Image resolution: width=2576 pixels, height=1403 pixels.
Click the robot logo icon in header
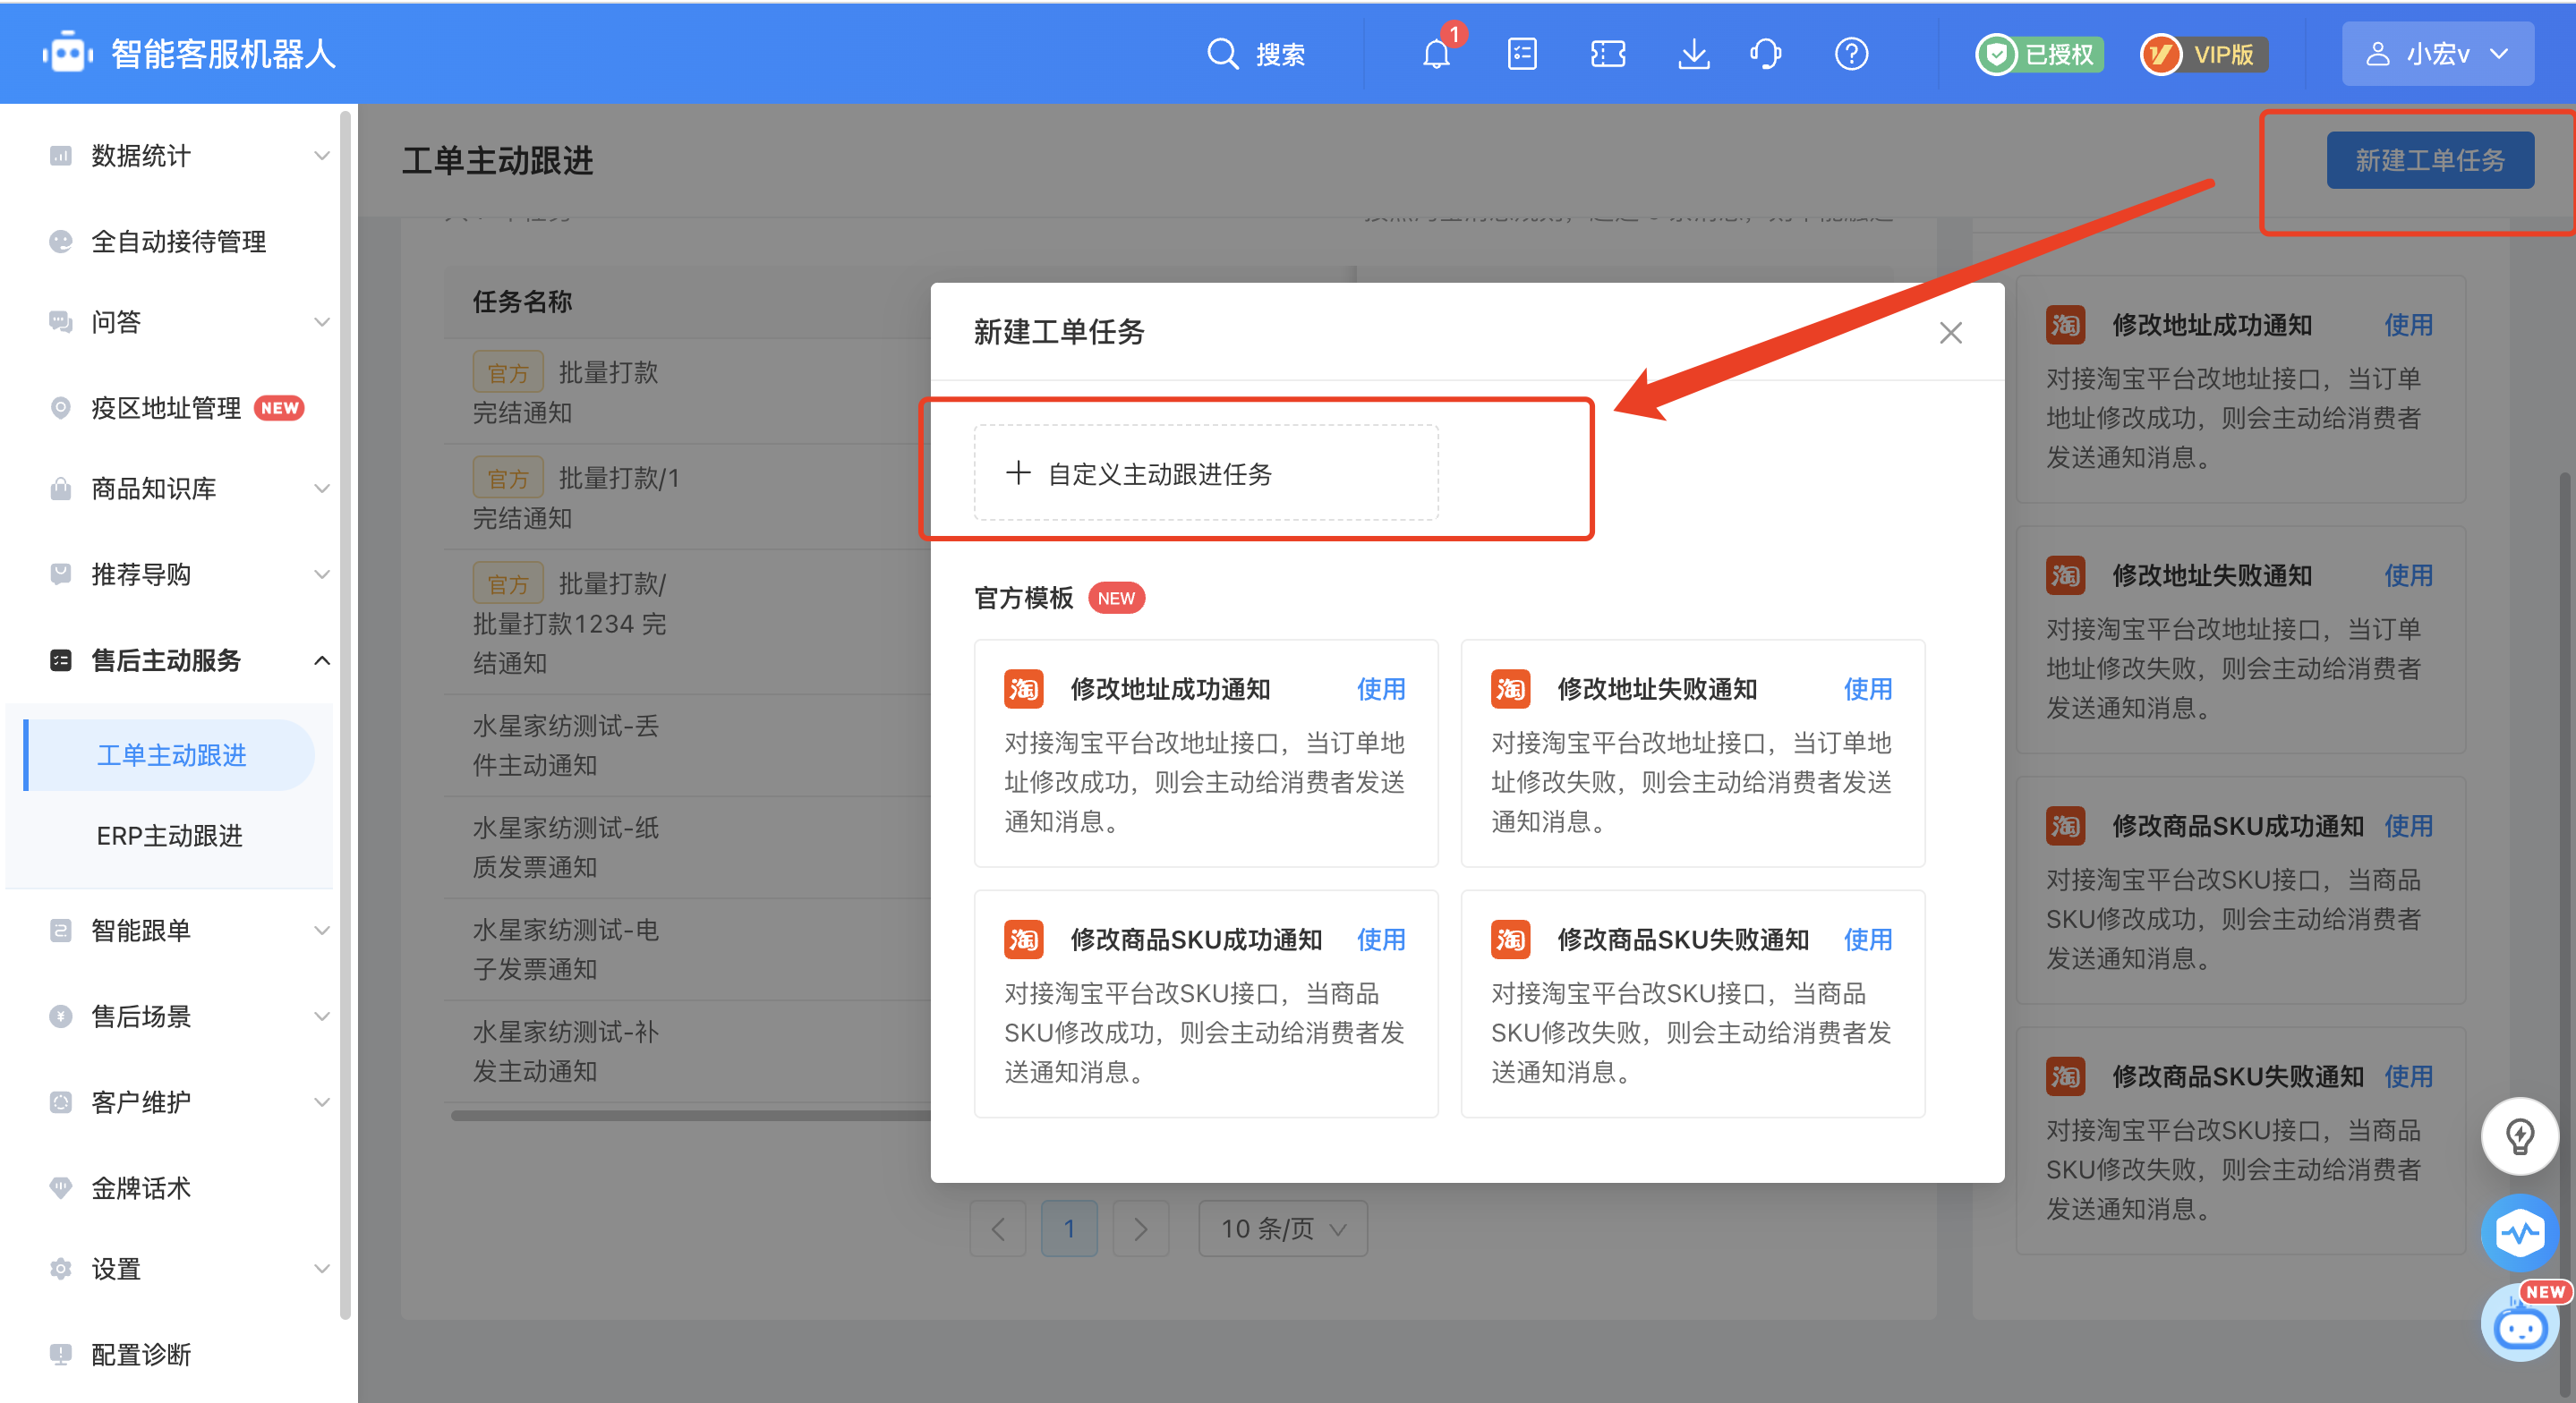point(68,53)
